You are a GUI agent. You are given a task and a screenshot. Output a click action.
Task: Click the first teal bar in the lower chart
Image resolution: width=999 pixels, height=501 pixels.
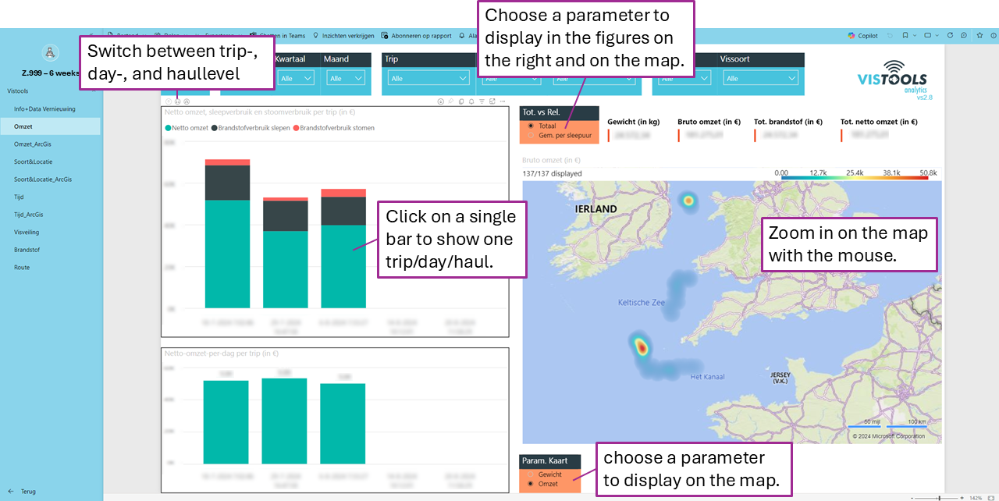click(226, 422)
